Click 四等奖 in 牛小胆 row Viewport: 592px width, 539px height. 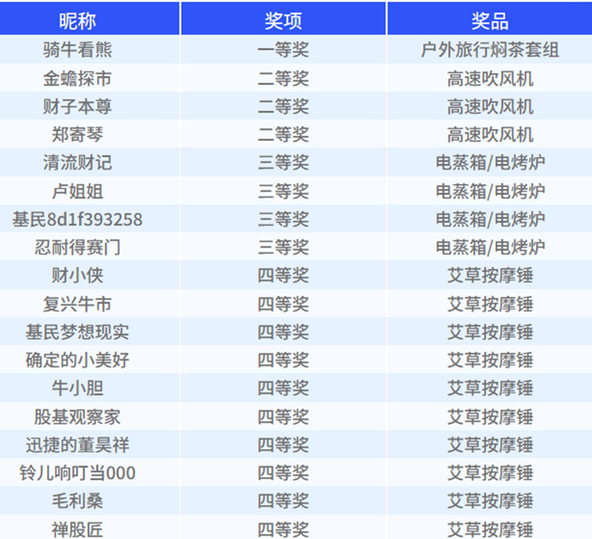[283, 388]
